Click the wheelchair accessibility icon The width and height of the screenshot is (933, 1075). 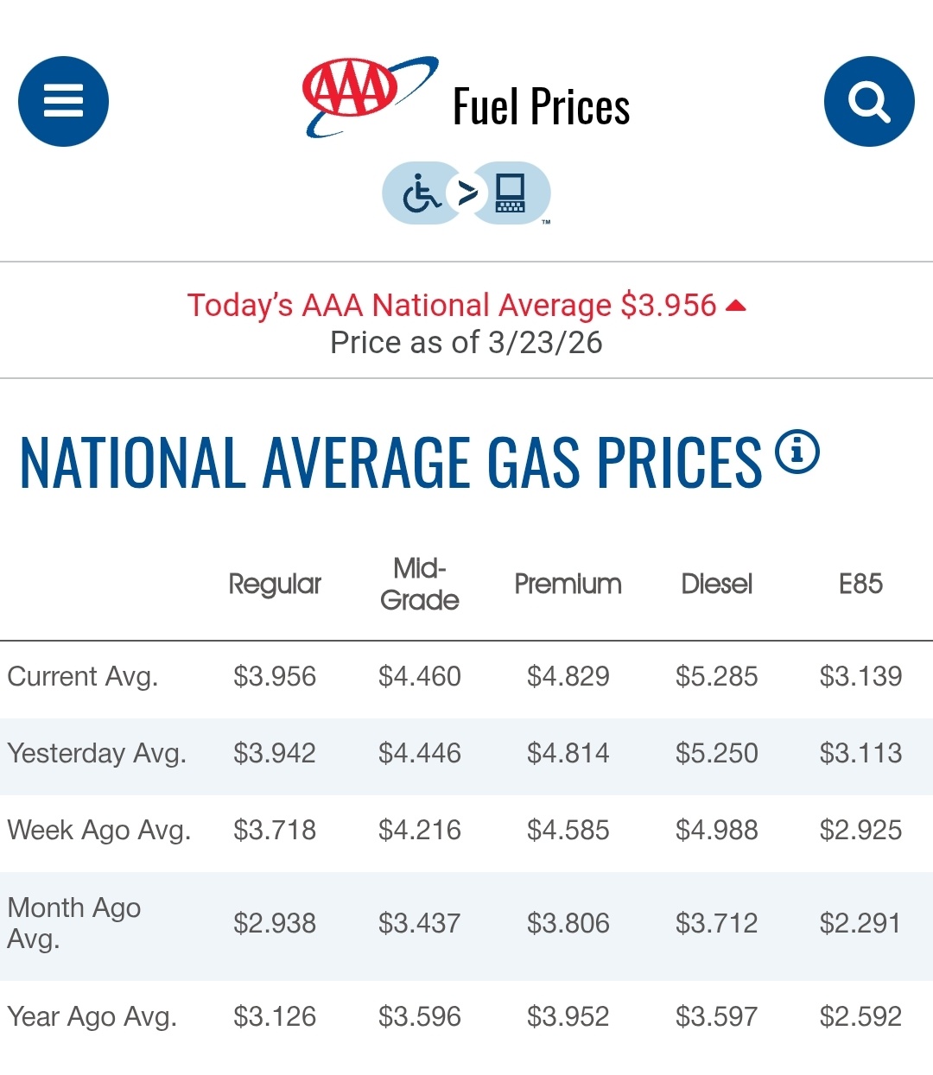pos(422,193)
